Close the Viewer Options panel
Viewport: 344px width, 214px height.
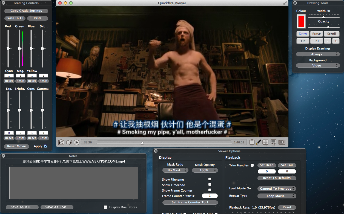(156, 151)
